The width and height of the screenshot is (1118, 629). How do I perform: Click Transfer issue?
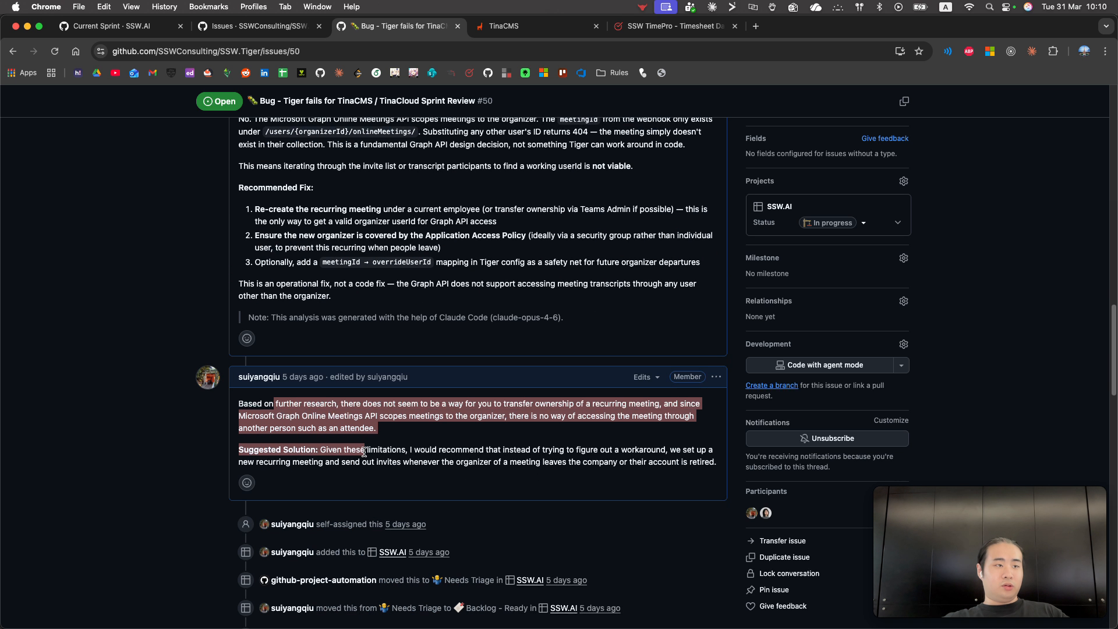[782, 541]
